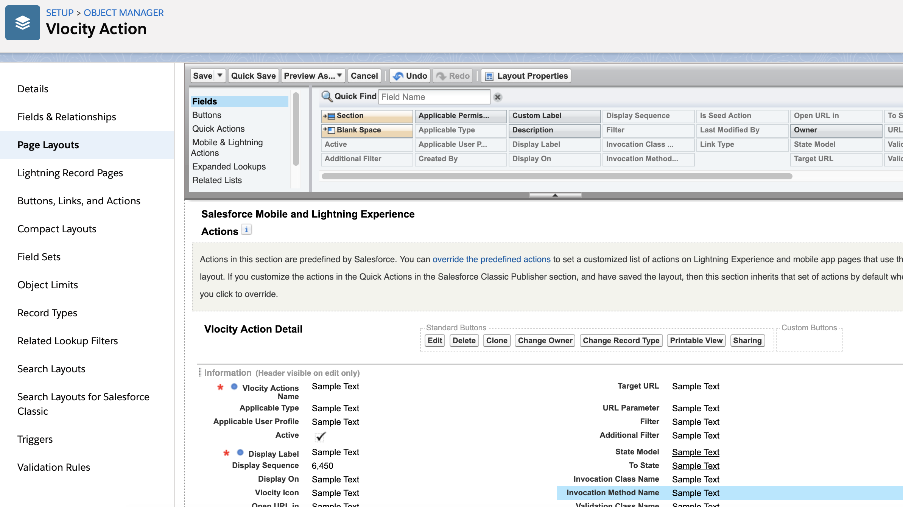The height and width of the screenshot is (507, 903).
Task: Select the Applicable Permis... palette field
Action: [x=461, y=116]
